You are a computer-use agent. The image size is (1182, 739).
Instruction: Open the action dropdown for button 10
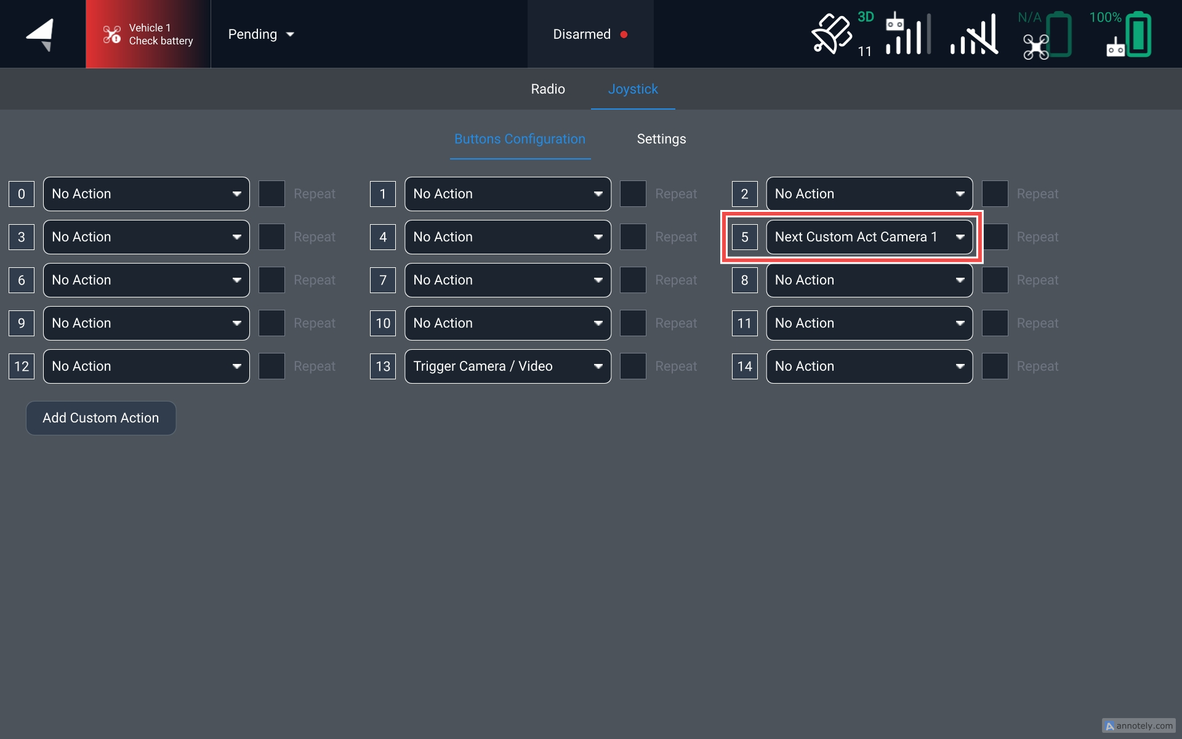click(507, 323)
